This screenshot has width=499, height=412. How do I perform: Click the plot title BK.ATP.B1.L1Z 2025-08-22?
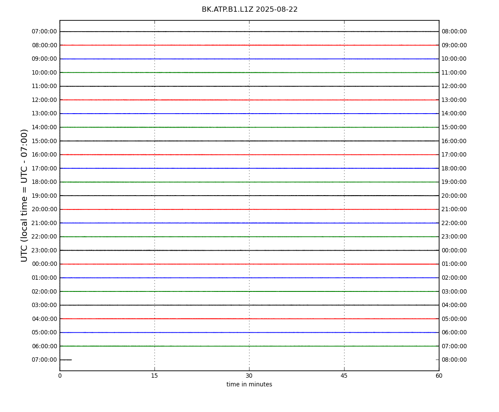[x=249, y=10]
